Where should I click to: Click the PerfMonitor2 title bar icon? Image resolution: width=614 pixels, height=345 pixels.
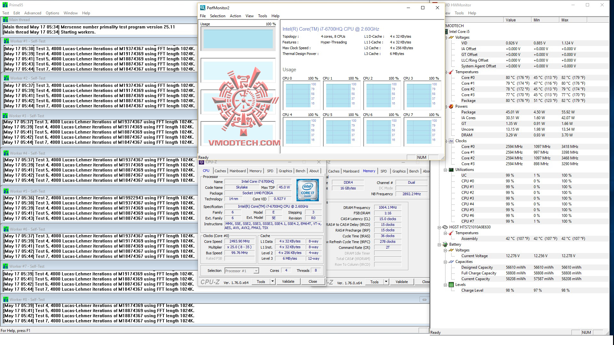(202, 8)
